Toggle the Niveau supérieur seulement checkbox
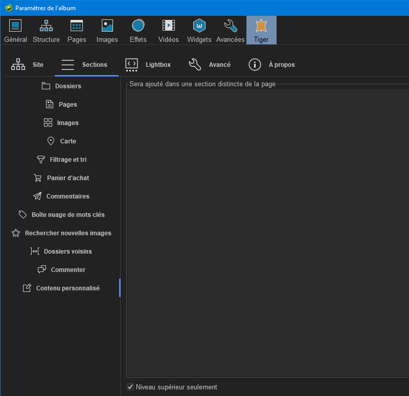The image size is (409, 396). [130, 387]
